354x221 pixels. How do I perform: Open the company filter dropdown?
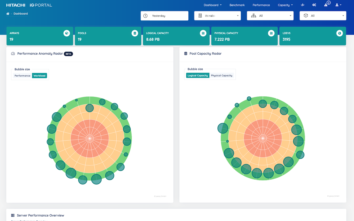pos(217,16)
